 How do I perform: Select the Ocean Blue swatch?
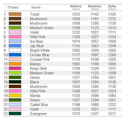click(15, 55)
